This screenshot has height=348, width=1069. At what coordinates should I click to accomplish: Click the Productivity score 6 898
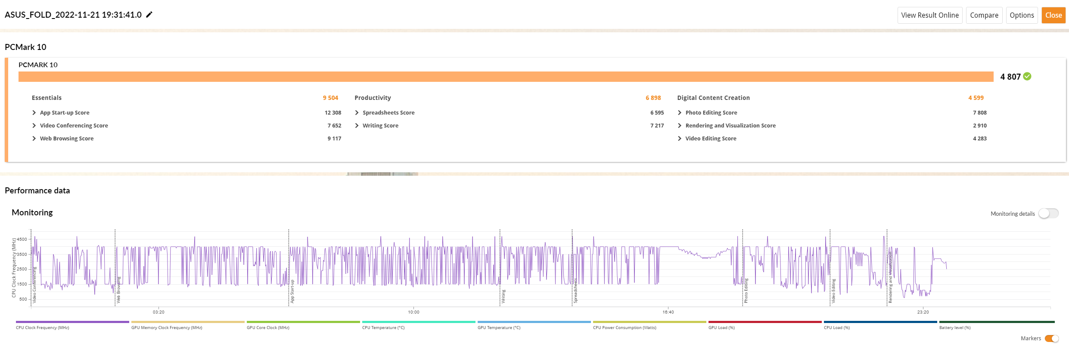653,98
